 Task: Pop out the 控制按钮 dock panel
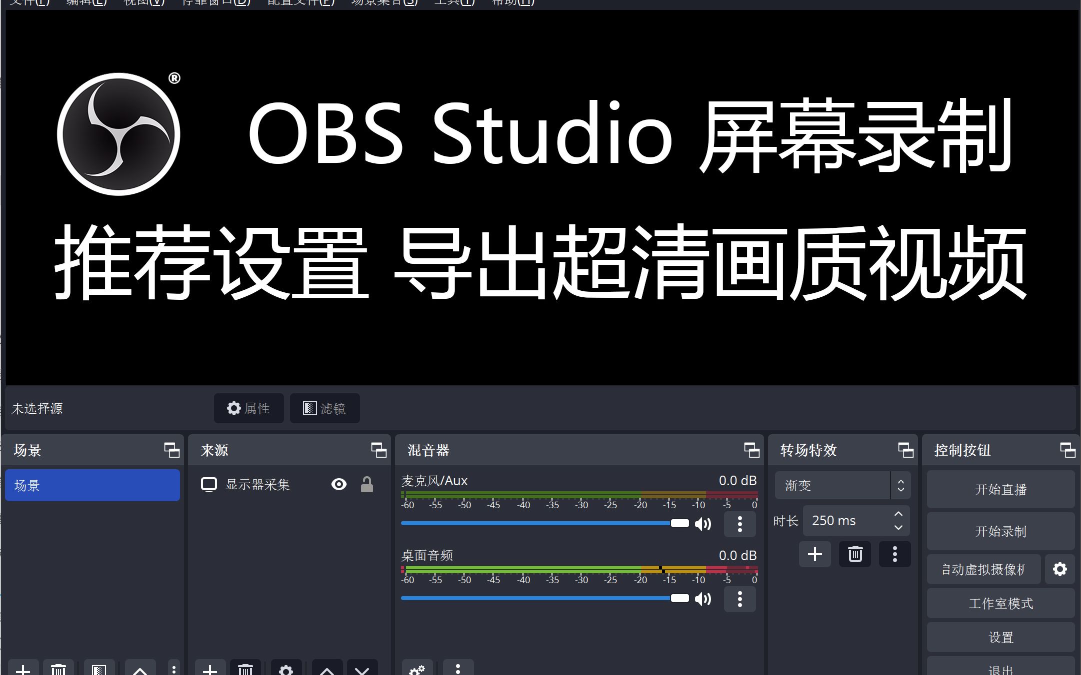[1068, 450]
